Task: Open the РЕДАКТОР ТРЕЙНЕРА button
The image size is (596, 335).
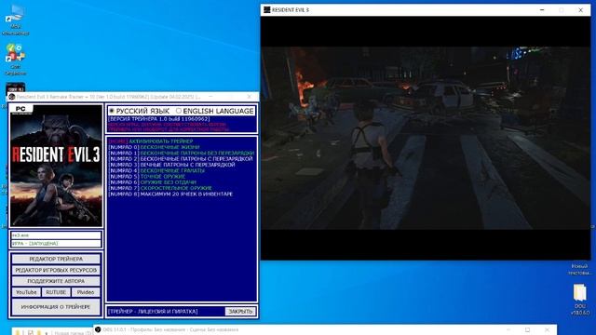Action: (x=56, y=259)
